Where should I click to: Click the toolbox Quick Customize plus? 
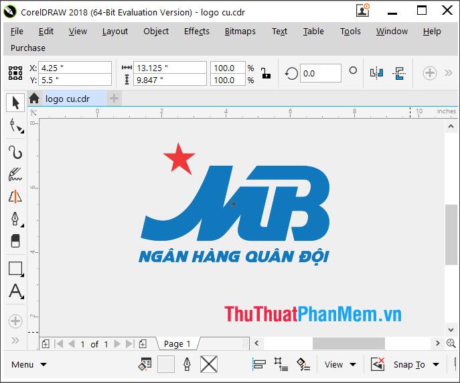(x=15, y=321)
